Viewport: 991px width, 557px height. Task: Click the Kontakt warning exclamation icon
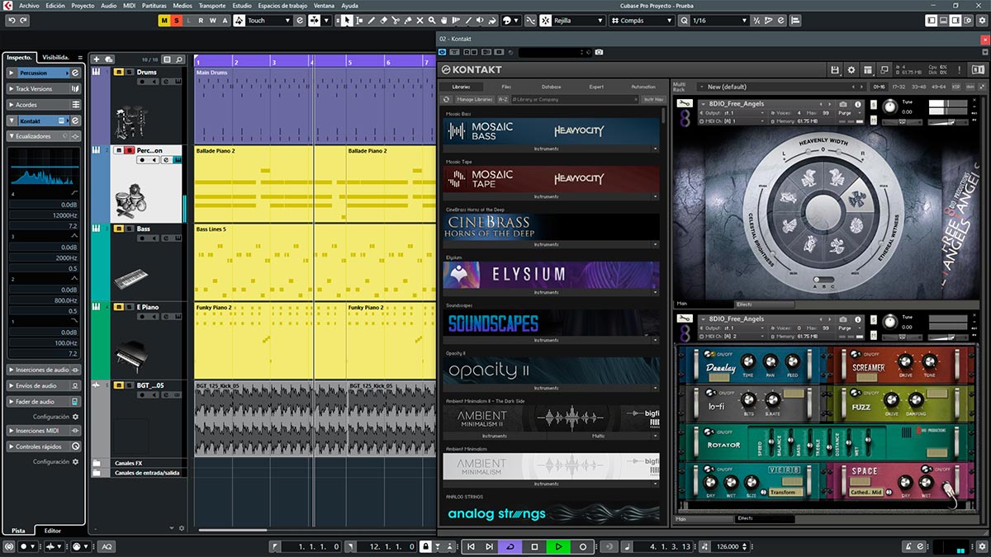click(x=960, y=70)
